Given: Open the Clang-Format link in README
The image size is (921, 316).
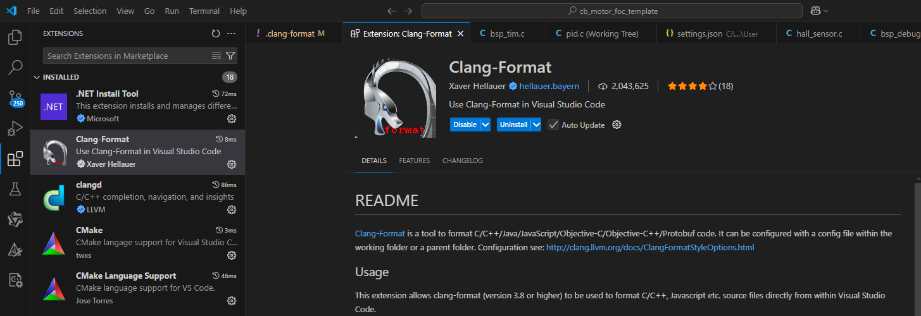Looking at the screenshot, I should pos(380,234).
